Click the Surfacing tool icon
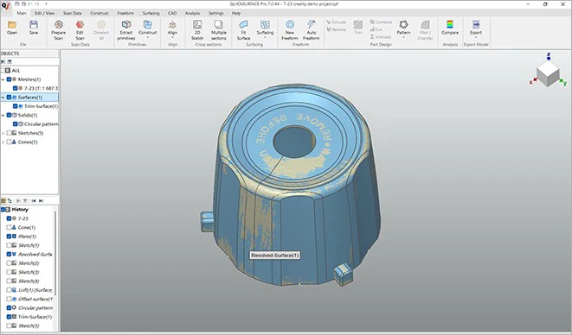Viewport: 572px width, 335px height. pos(265,24)
